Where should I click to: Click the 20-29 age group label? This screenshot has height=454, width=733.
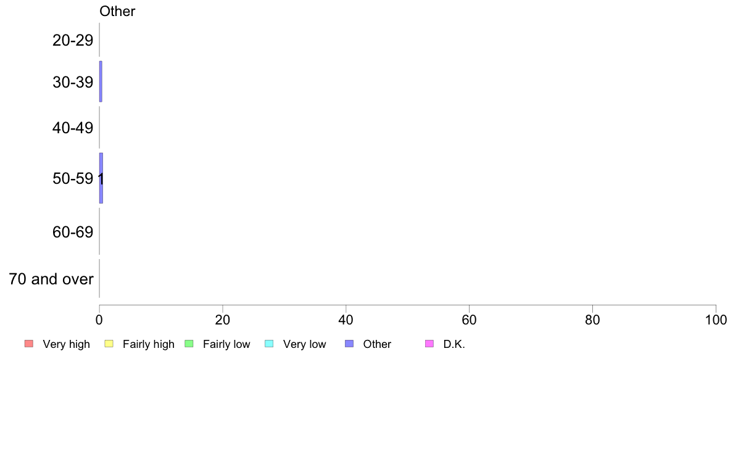click(x=73, y=40)
